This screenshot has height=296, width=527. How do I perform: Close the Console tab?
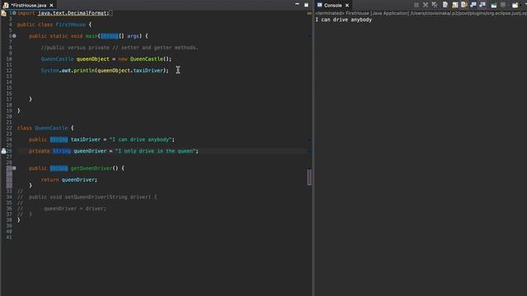point(347,6)
